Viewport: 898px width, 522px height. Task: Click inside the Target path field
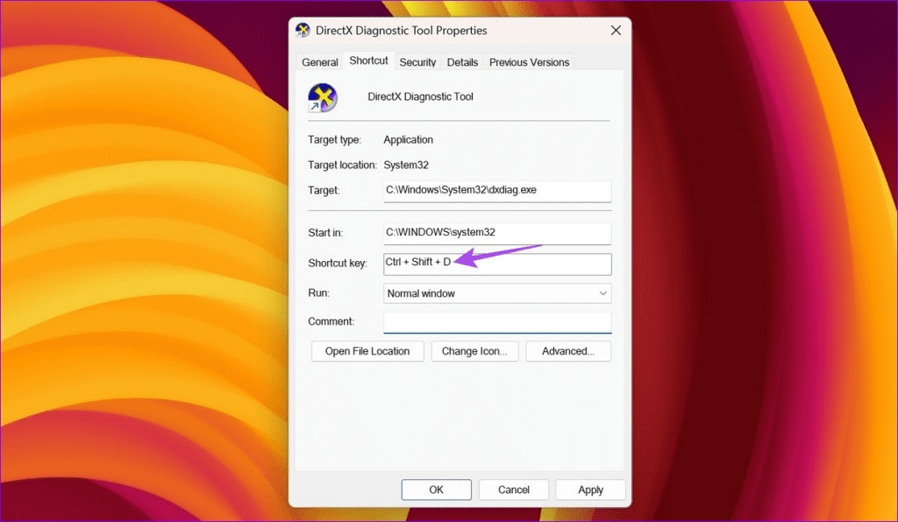[496, 191]
